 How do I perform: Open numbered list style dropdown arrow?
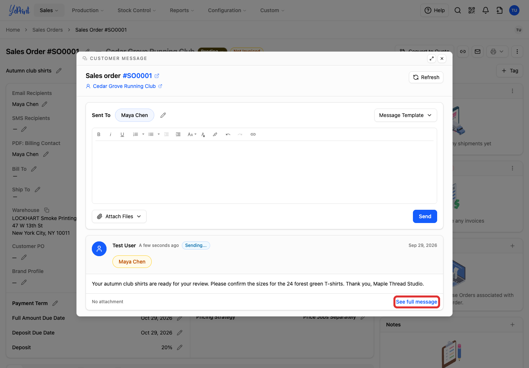pos(143,134)
